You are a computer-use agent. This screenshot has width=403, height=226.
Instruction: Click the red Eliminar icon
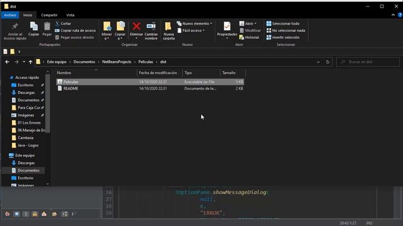click(136, 26)
